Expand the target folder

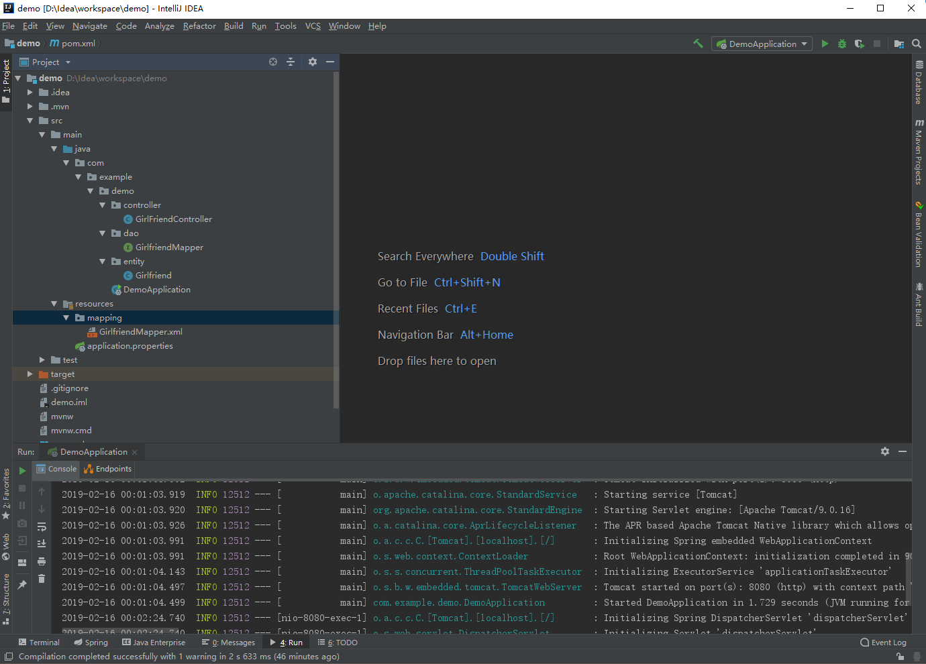click(30, 374)
